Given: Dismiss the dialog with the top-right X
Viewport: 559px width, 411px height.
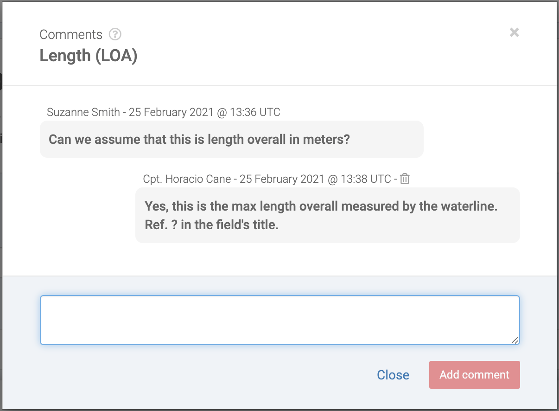Looking at the screenshot, I should pyautogui.click(x=514, y=32).
